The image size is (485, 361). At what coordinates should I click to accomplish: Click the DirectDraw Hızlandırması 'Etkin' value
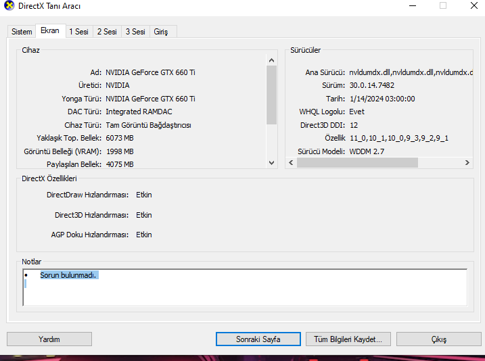(144, 195)
